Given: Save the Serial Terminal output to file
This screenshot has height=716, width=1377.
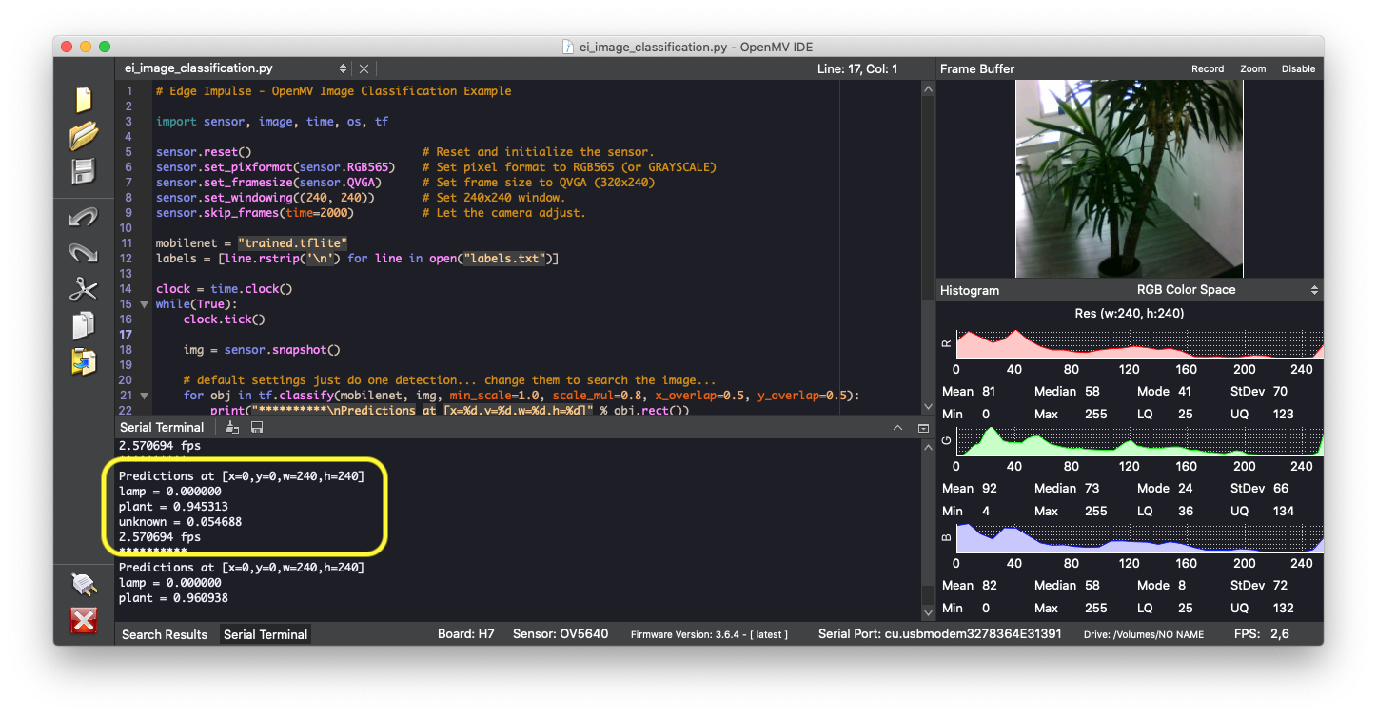Looking at the screenshot, I should point(257,428).
